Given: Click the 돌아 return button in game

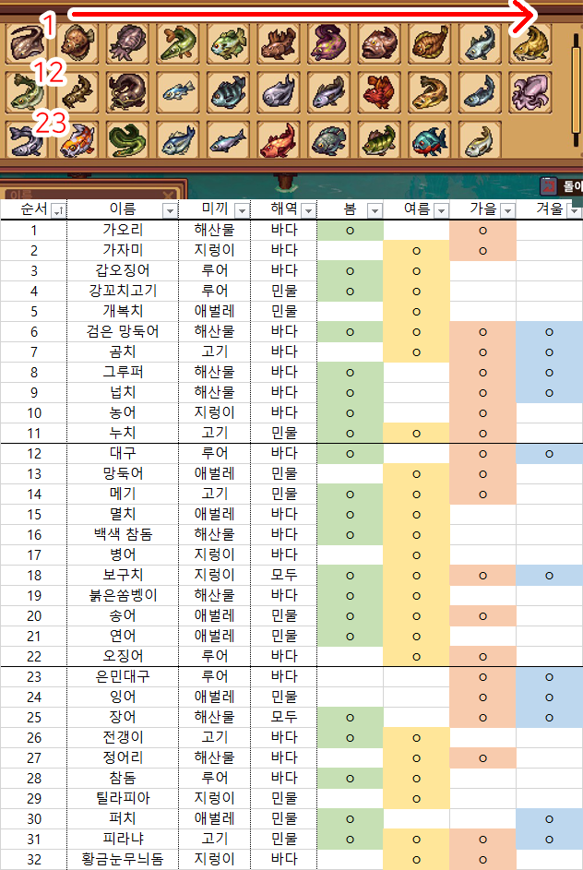Looking at the screenshot, I should point(561,186).
